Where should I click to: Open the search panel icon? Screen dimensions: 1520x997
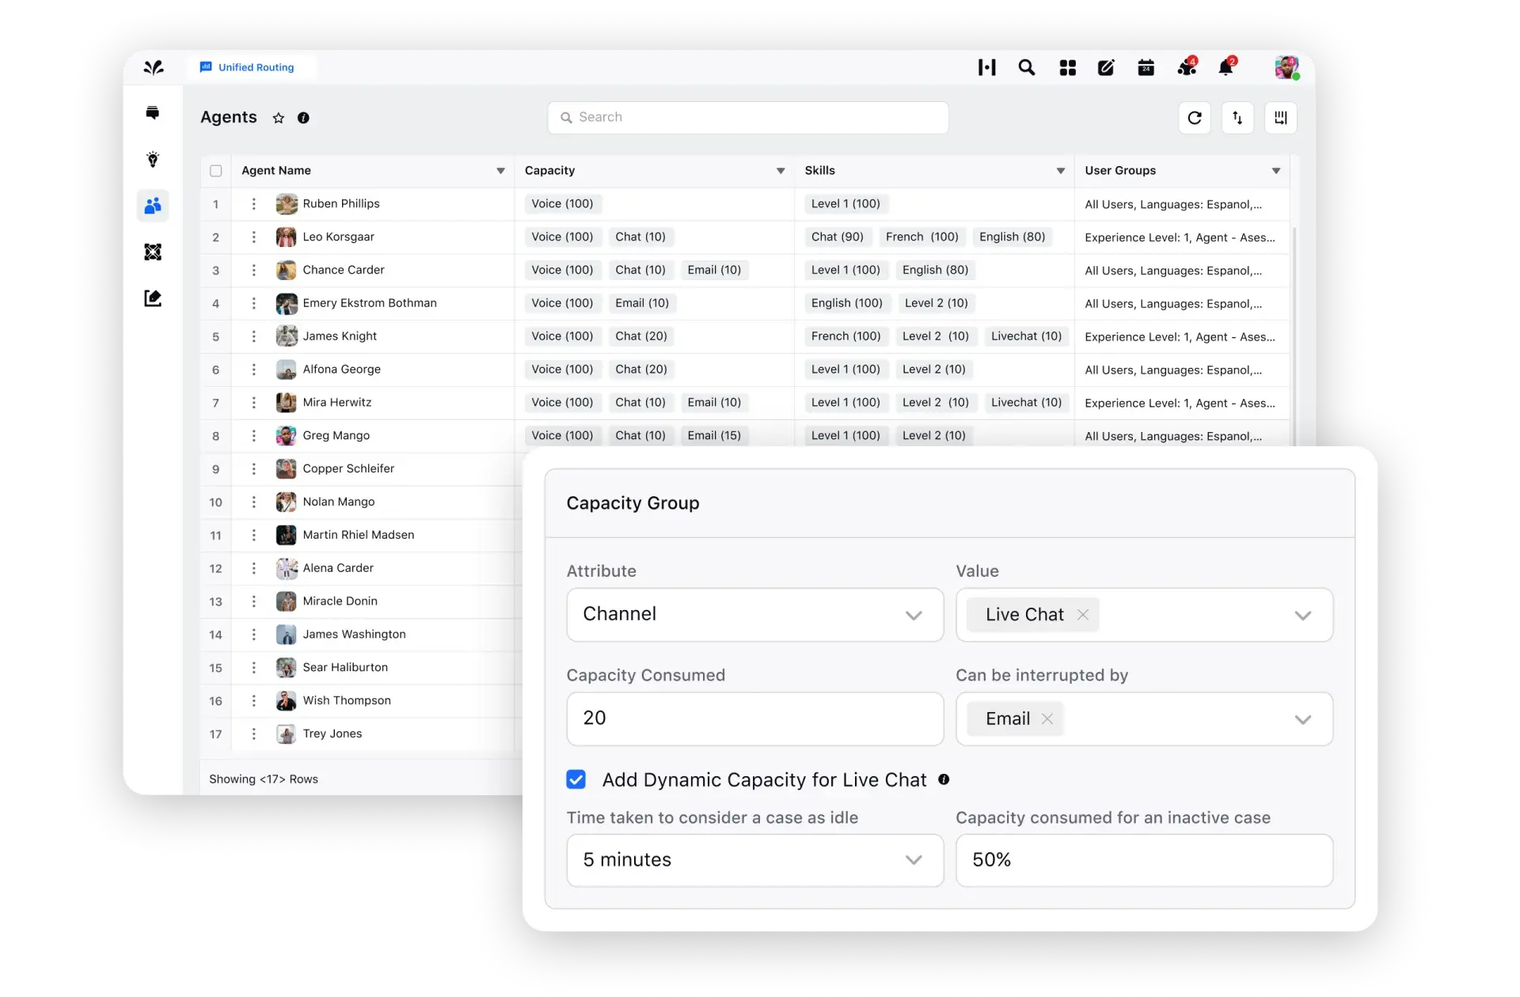coord(1026,66)
